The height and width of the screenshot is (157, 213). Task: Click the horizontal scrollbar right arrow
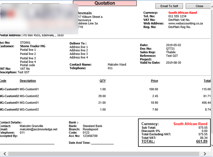pyautogui.click(x=205, y=154)
